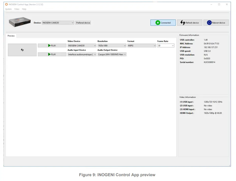Click the (3) HDMI input label

coord(187,110)
